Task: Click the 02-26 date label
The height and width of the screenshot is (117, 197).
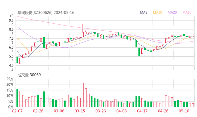Action: (x=38, y=111)
